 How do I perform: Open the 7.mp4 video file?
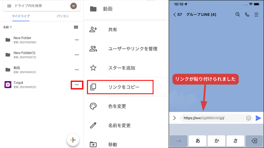42,85
